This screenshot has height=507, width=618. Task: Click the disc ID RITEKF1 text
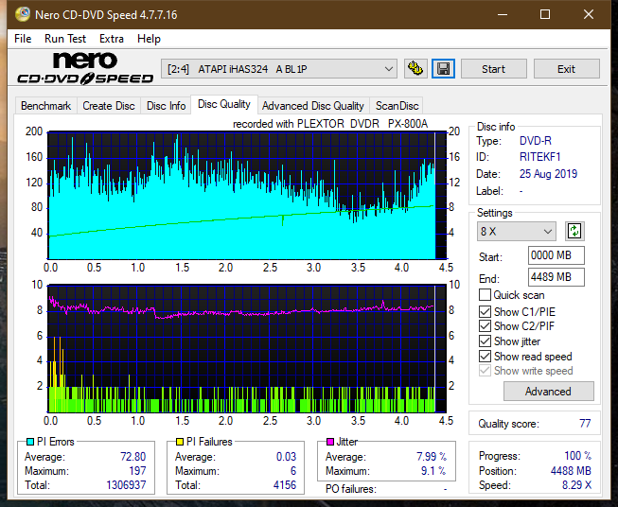tap(540, 157)
